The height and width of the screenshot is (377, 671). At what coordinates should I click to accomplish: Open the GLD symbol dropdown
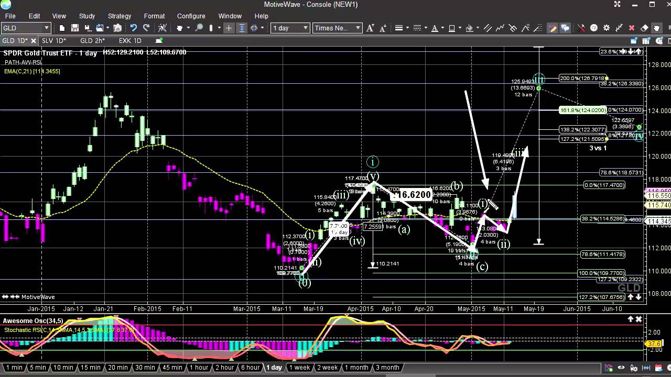(x=47, y=28)
